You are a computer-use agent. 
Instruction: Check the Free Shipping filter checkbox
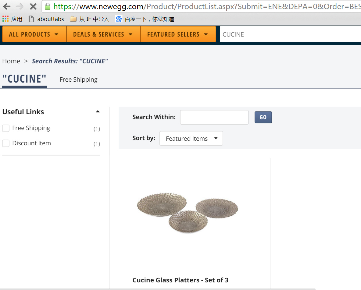6,128
